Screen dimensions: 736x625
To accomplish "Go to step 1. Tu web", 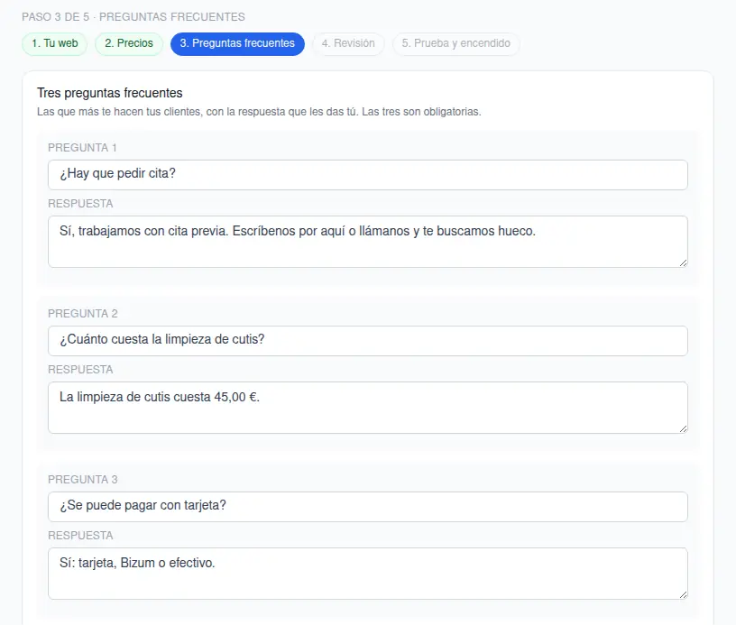I will coord(54,43).
